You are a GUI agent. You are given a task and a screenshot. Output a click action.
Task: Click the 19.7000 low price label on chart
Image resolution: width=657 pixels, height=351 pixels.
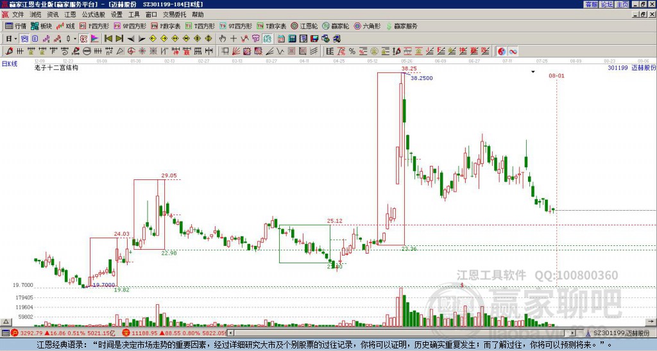click(103, 285)
